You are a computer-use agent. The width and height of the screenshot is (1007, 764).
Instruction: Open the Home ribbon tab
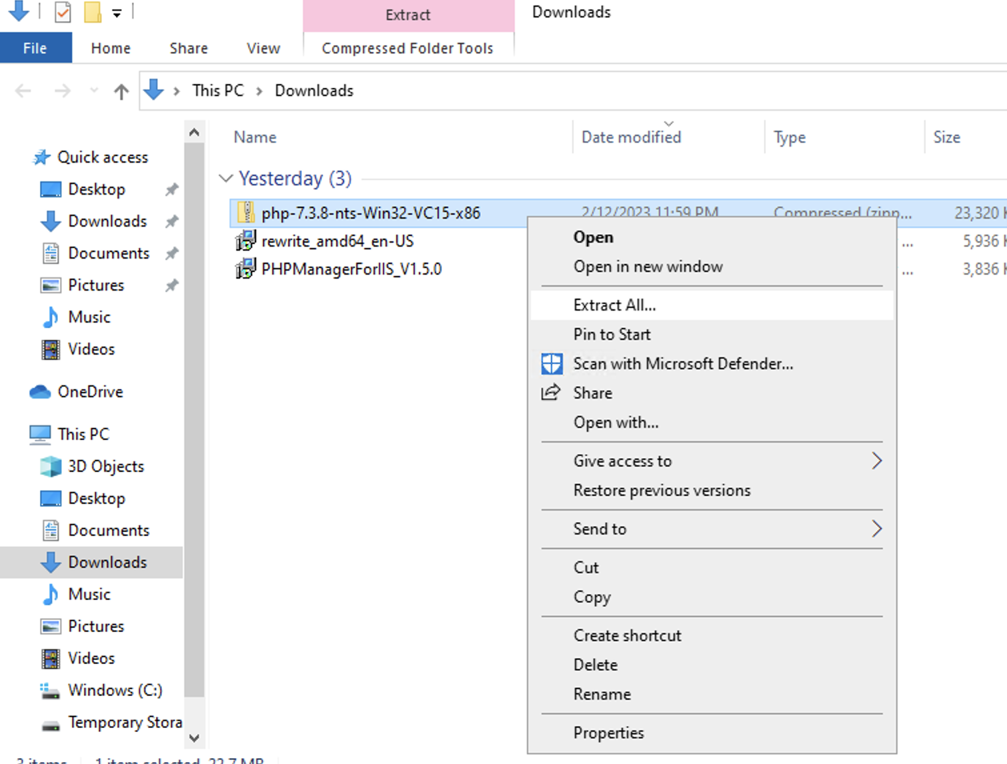(x=111, y=48)
